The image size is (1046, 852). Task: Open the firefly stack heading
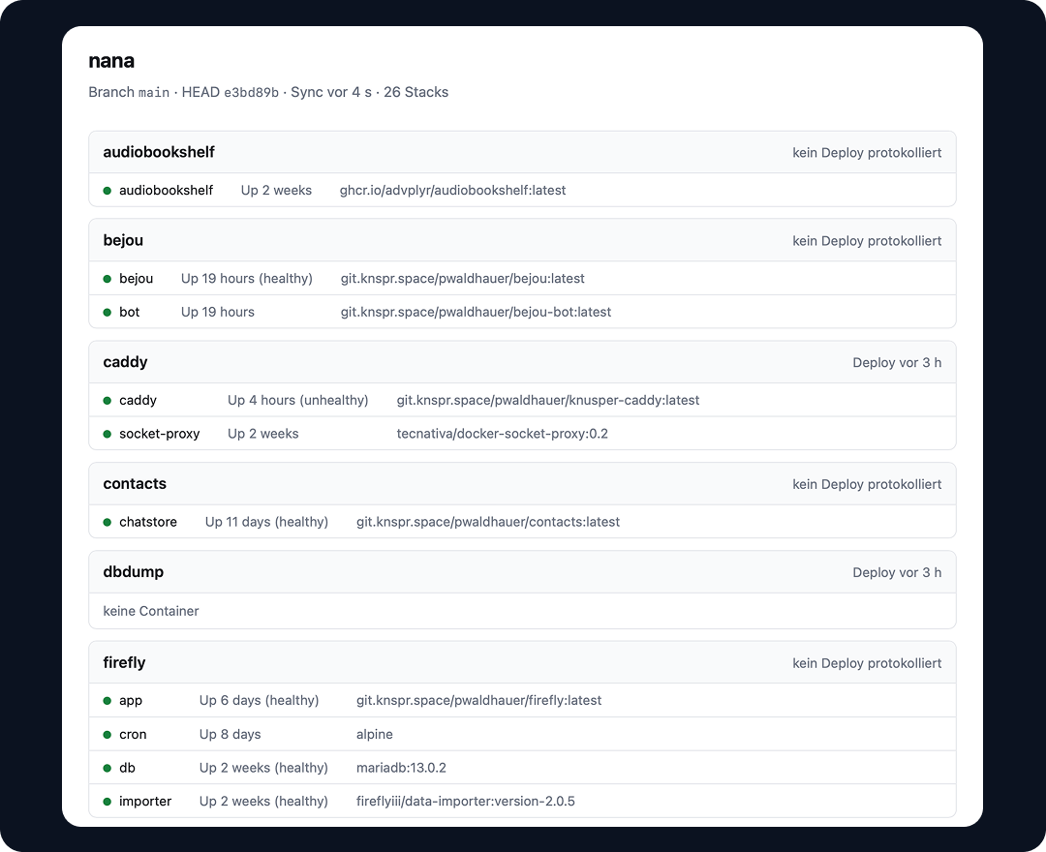tap(124, 662)
